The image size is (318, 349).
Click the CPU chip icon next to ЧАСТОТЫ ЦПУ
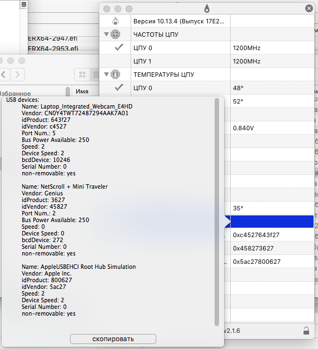coord(116,35)
